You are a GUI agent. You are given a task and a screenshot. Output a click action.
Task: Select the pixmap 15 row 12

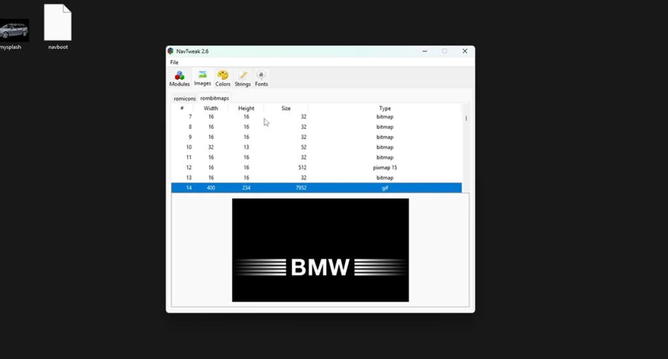tap(316, 168)
